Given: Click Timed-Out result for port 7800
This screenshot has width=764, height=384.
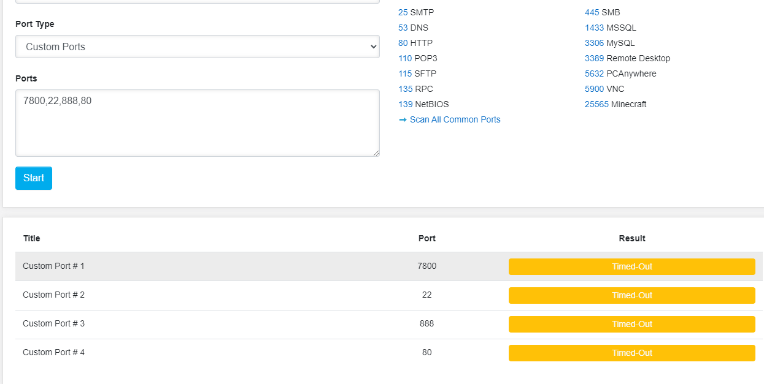Looking at the screenshot, I should tap(631, 266).
